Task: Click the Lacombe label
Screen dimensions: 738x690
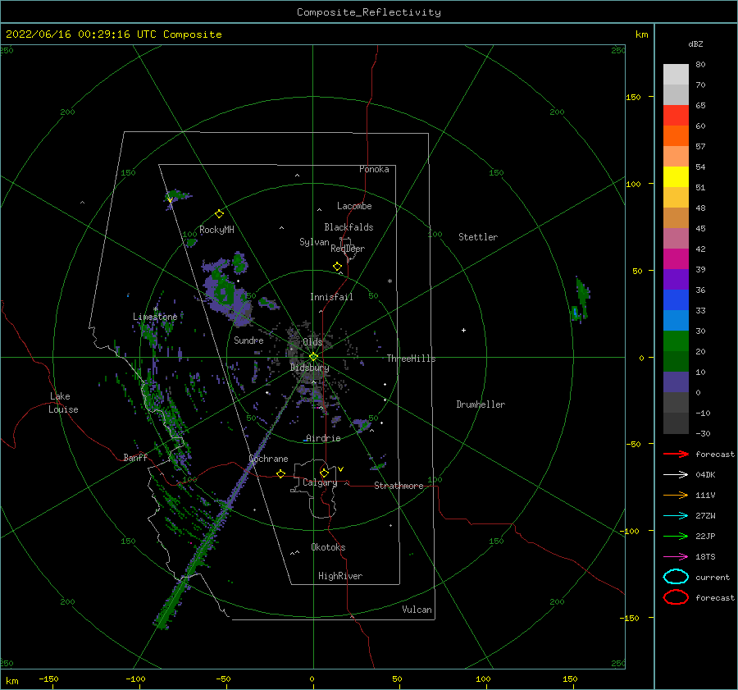Action: (354, 206)
